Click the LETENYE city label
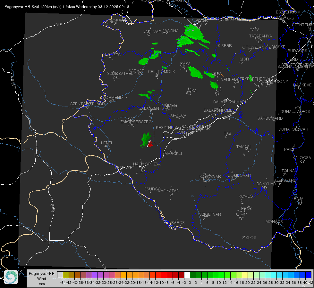 coord(123,168)
